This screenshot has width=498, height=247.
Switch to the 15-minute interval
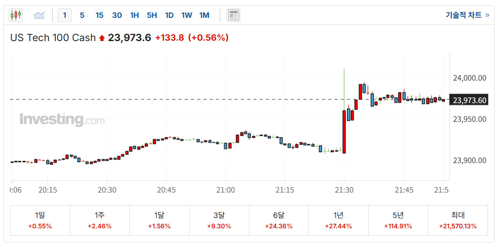99,15
